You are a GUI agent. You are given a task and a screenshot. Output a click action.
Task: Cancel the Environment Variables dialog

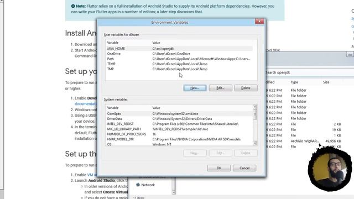click(x=244, y=168)
